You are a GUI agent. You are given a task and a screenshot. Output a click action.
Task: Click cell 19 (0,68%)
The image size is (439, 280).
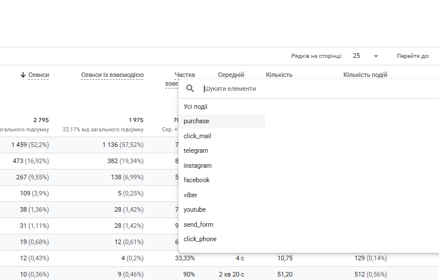coord(34,242)
